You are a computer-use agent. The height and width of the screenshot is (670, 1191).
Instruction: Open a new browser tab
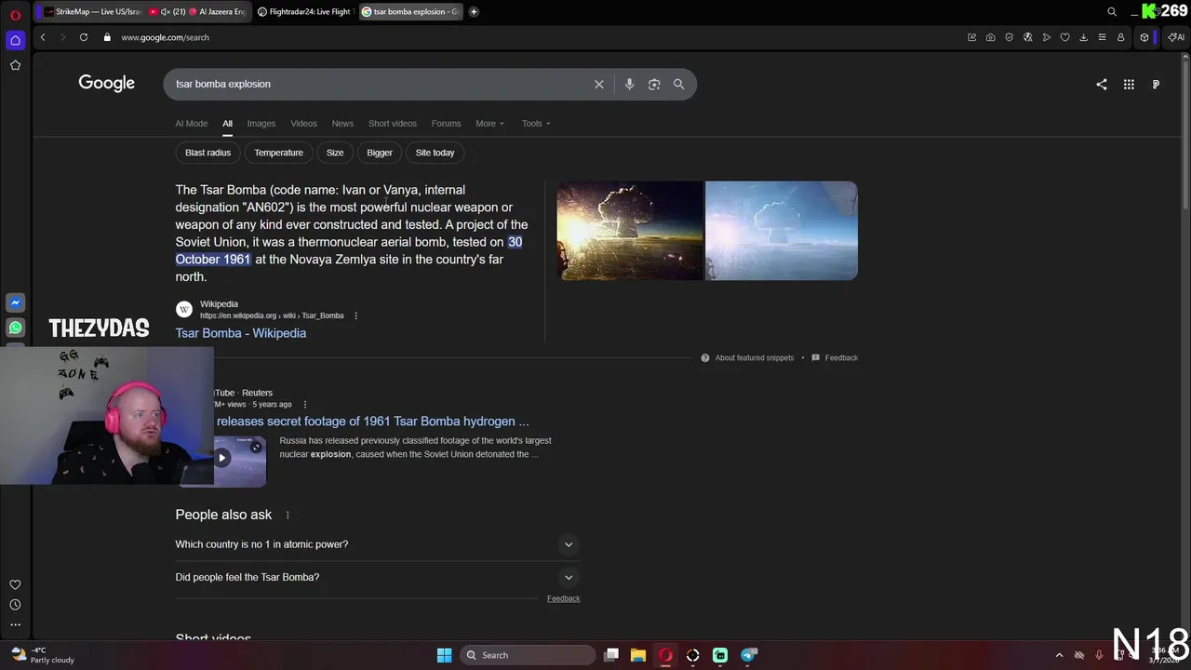tap(474, 12)
